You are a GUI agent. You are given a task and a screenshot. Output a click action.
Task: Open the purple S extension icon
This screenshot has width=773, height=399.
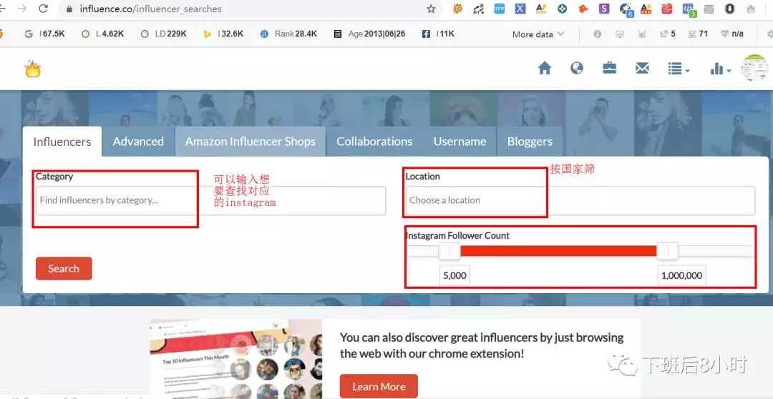point(604,9)
